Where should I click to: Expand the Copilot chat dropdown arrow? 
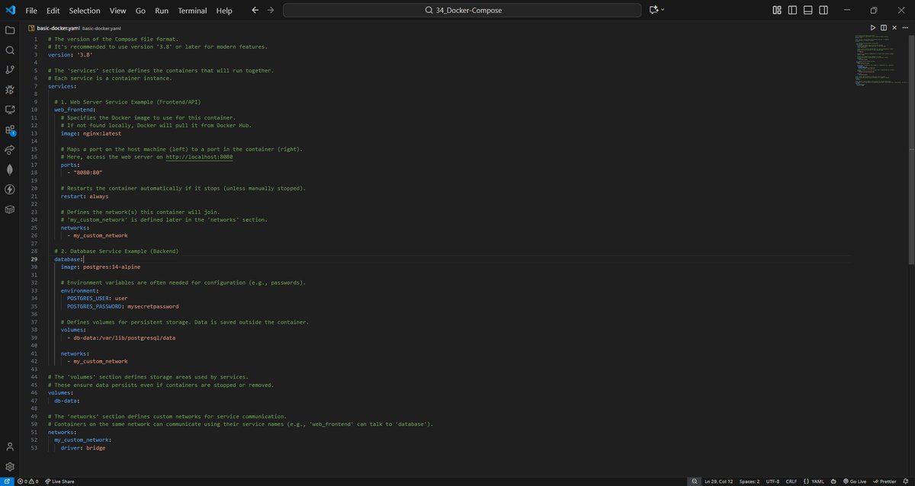pos(663,10)
